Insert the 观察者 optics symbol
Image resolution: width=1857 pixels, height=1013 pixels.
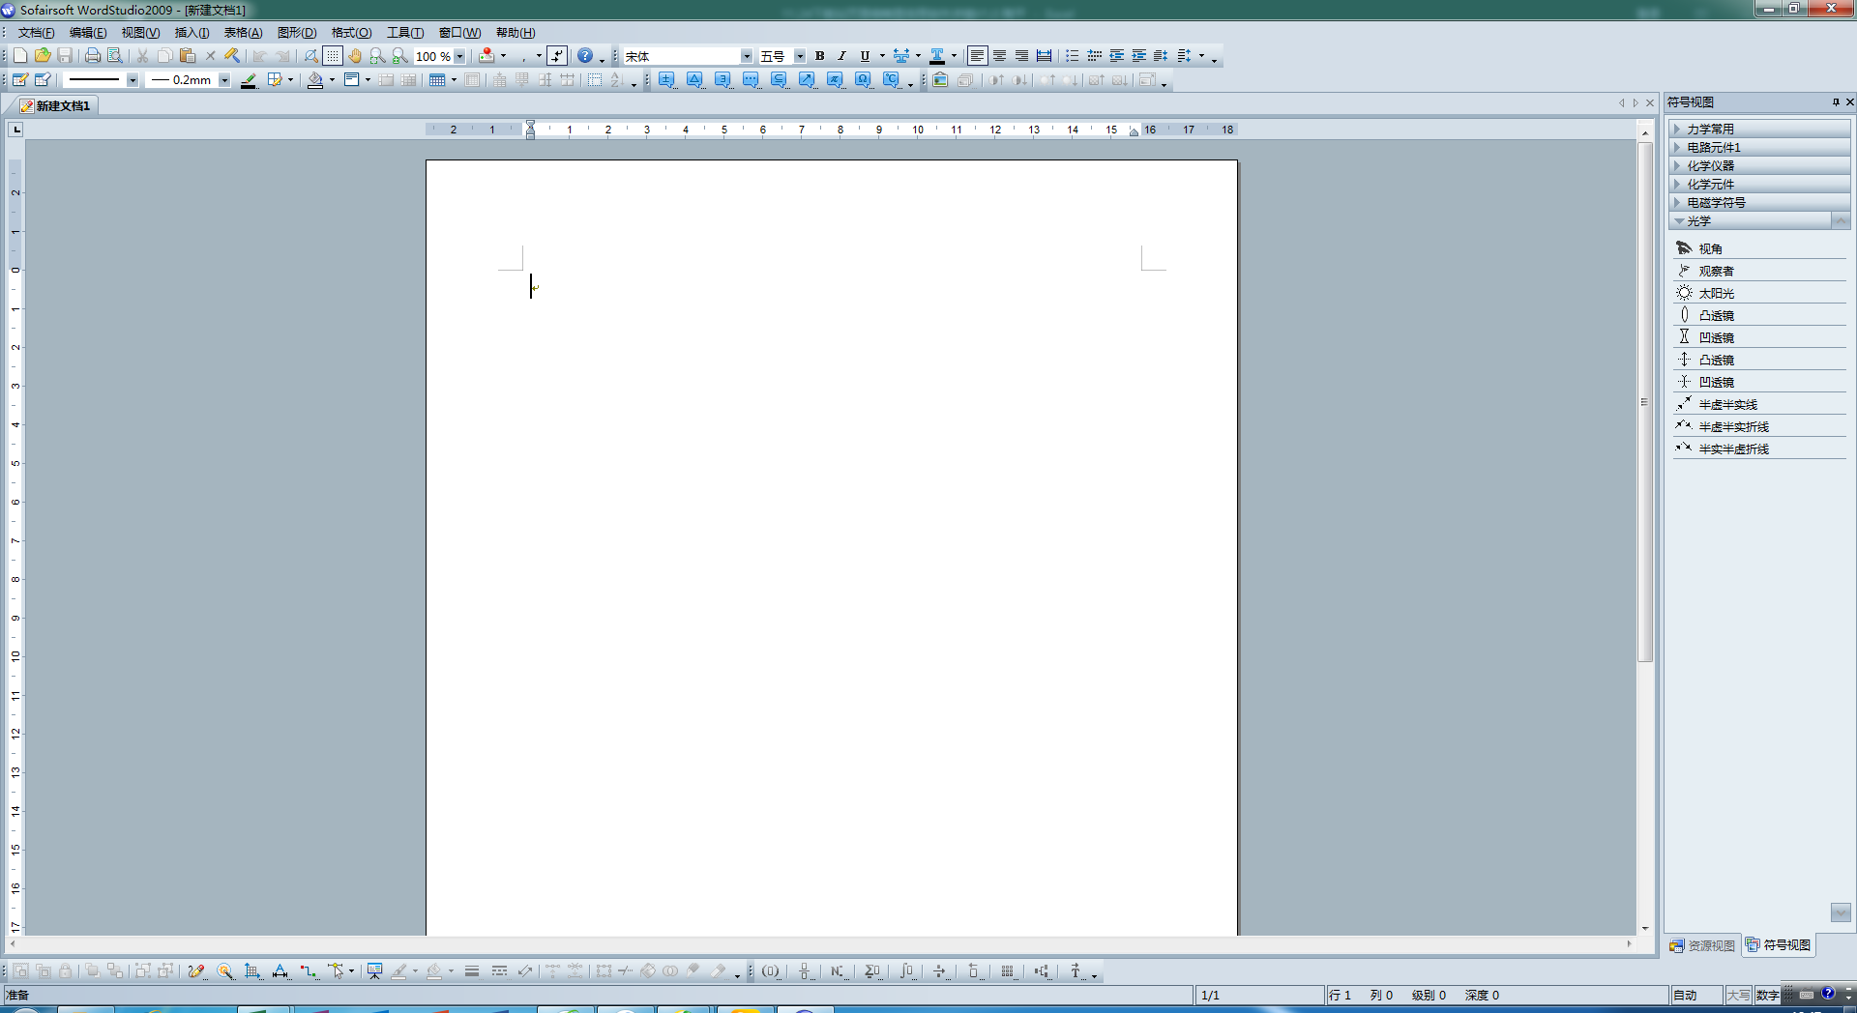tap(1760, 271)
